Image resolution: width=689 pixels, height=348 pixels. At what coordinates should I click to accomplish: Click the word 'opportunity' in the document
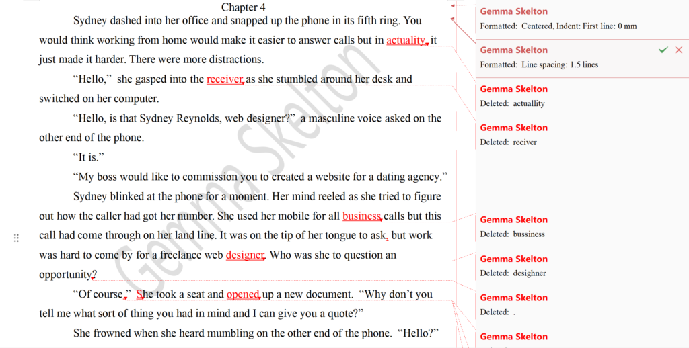click(x=65, y=275)
